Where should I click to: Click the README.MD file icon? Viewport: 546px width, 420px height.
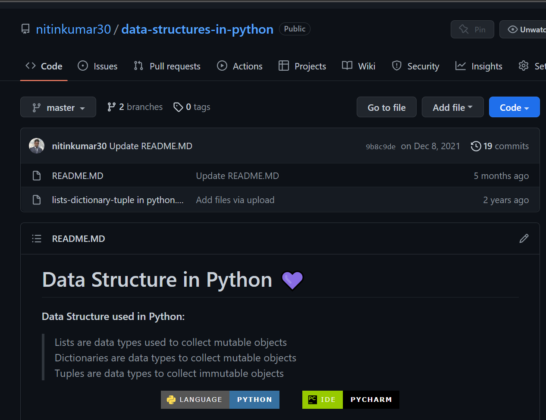click(37, 176)
